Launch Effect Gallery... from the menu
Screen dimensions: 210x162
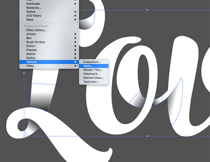coord(37,30)
